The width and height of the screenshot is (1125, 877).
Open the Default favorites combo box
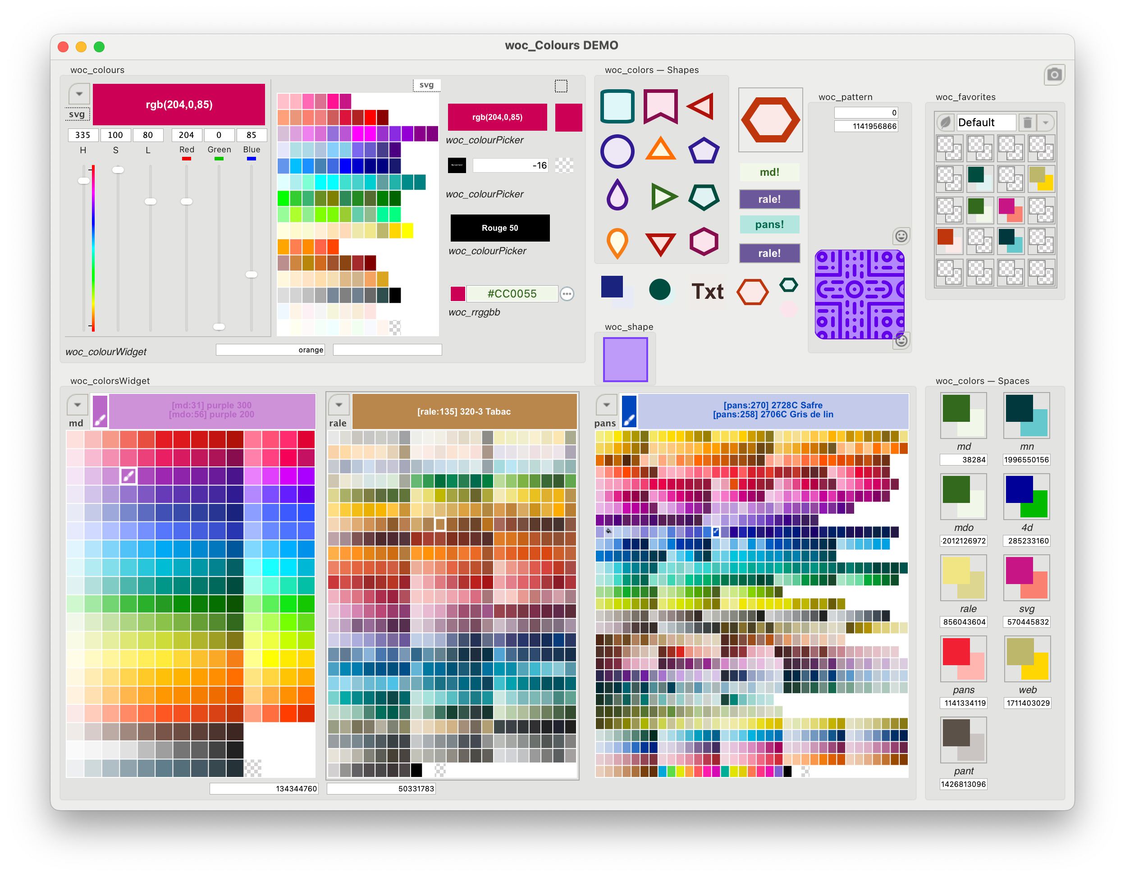pos(986,123)
